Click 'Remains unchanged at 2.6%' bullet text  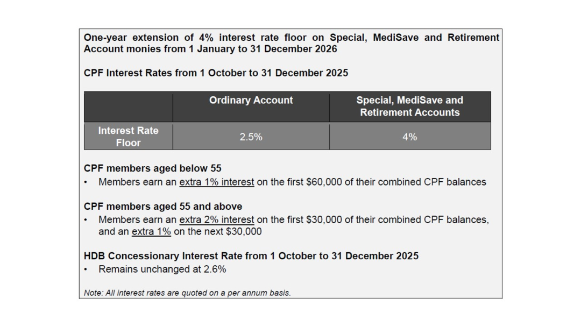[162, 269]
